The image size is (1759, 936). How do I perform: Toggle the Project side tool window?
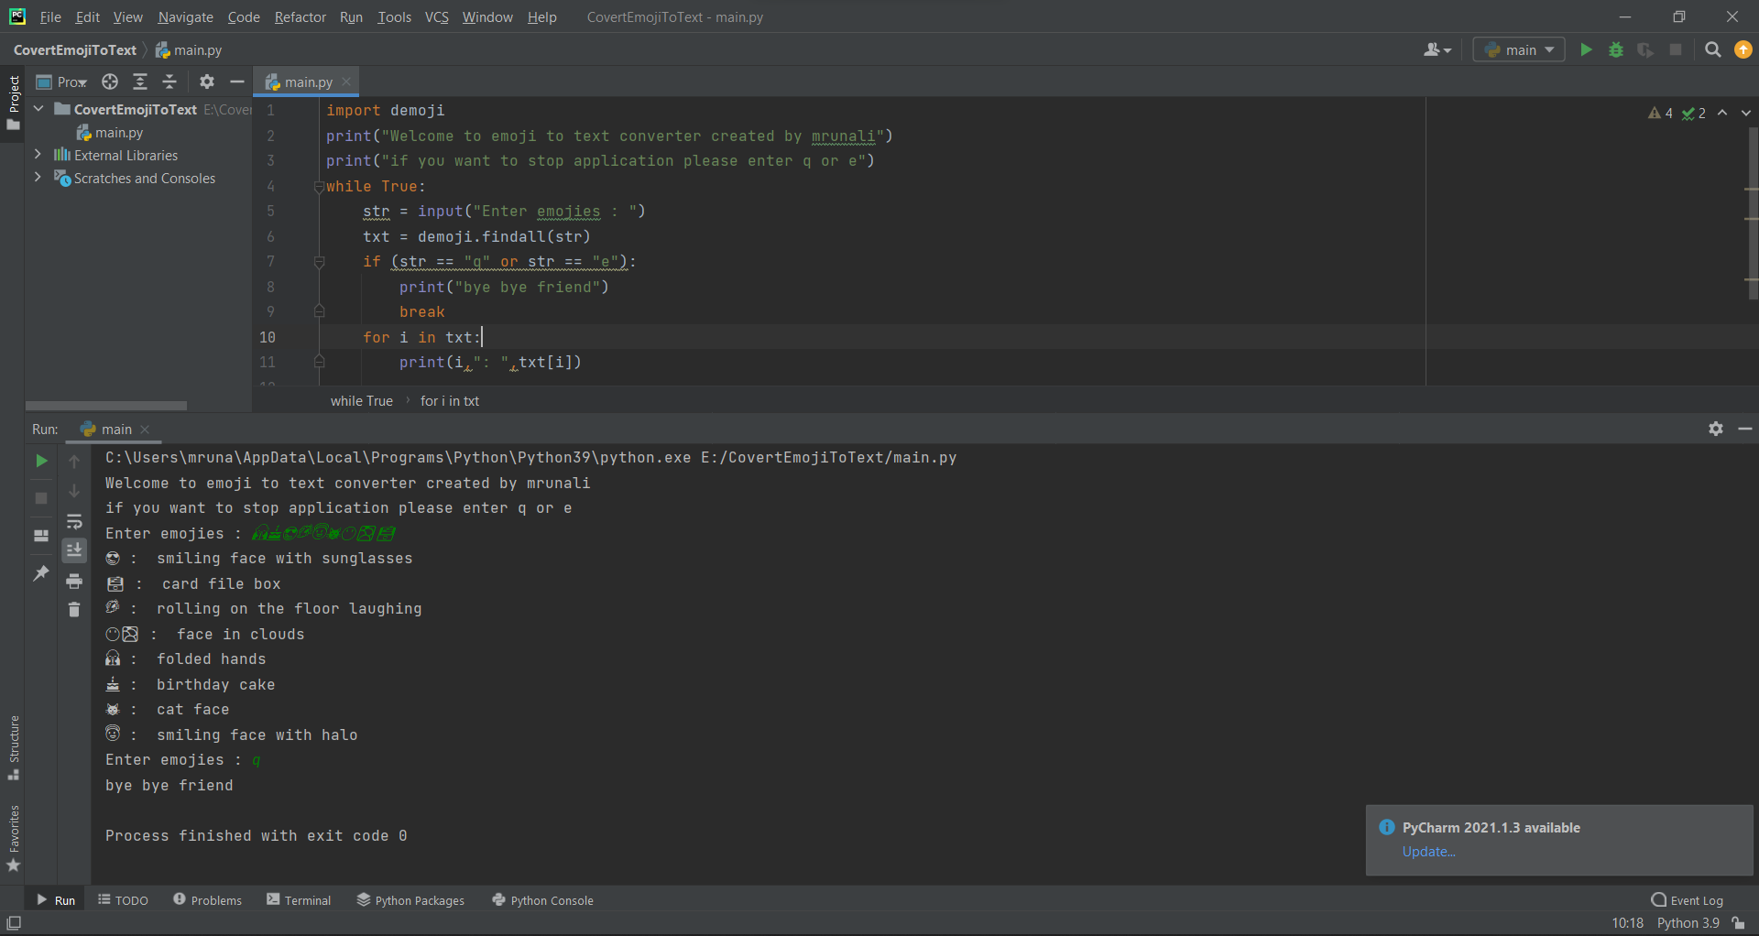click(13, 102)
